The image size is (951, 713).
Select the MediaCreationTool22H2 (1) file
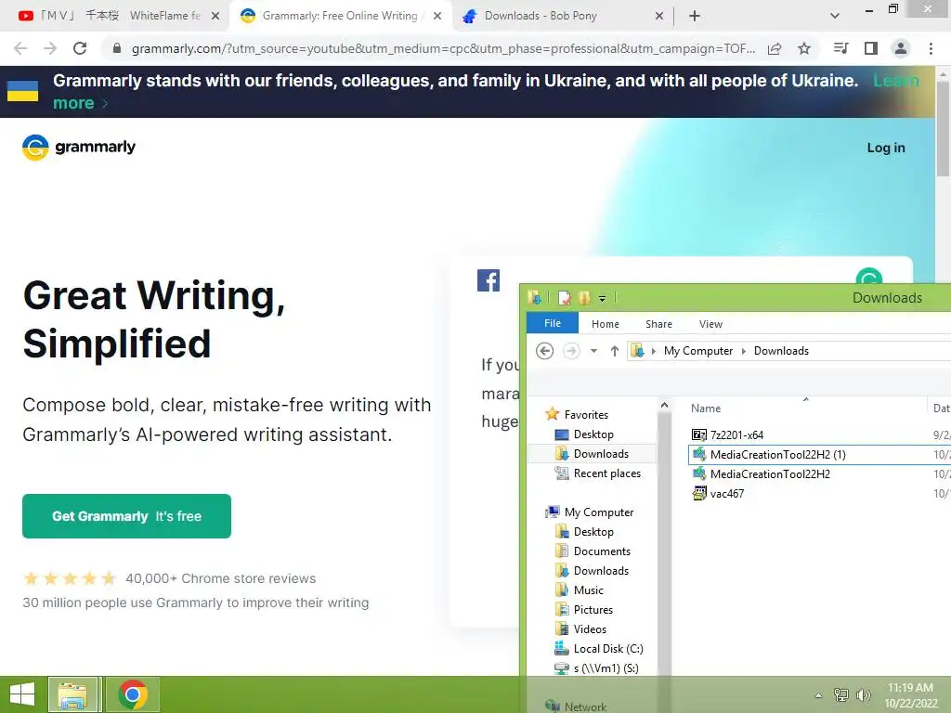(x=777, y=454)
